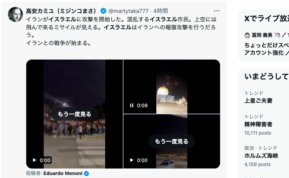This screenshot has height=178, width=289.
Task: Click もう一度見る on the left video
Action: coord(74,114)
